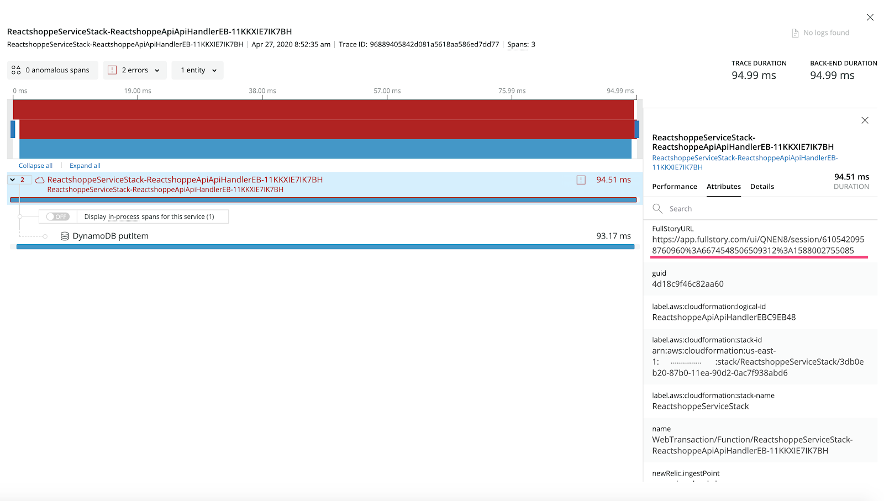Click the stack-name value ReactshoppeServiceStack
884x501 pixels.
[x=701, y=407]
